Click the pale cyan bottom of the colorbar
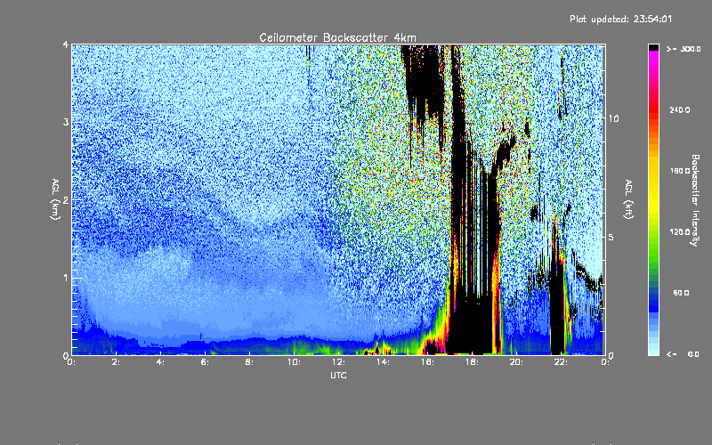This screenshot has height=445, width=712. coord(653,350)
